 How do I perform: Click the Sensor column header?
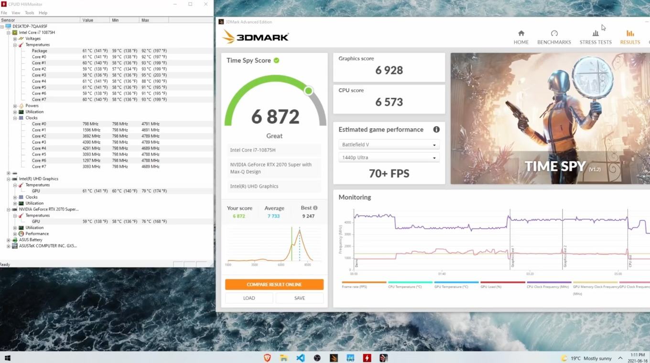[x=40, y=20]
